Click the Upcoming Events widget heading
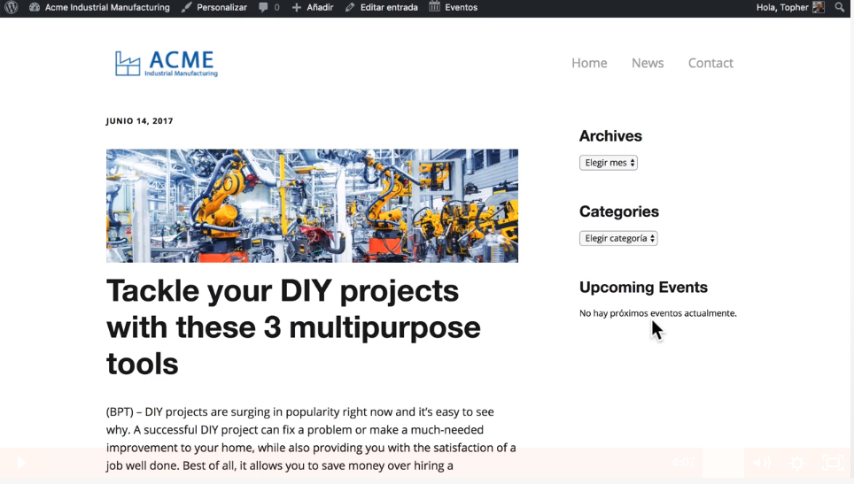854x484 pixels. tap(644, 288)
